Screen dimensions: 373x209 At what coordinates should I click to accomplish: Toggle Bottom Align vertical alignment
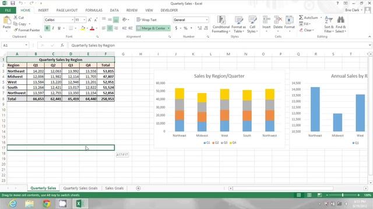pyautogui.click(x=116, y=20)
